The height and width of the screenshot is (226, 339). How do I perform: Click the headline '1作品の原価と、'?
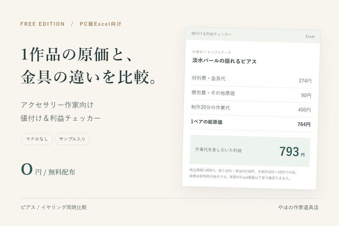77,55
